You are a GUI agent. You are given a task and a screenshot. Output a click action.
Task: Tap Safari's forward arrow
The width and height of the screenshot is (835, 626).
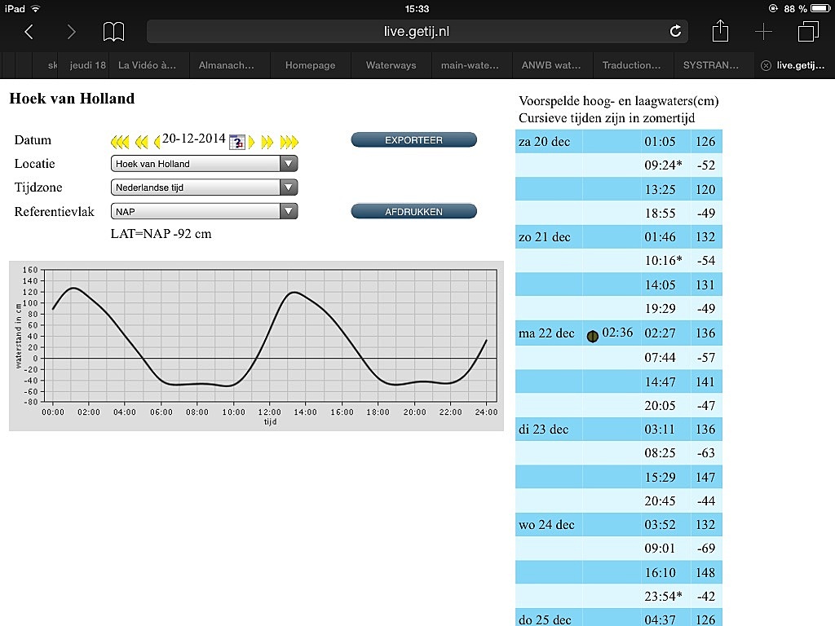(72, 32)
